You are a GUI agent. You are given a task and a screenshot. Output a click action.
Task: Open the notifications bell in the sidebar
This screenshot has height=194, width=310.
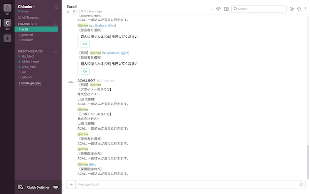(56, 7)
